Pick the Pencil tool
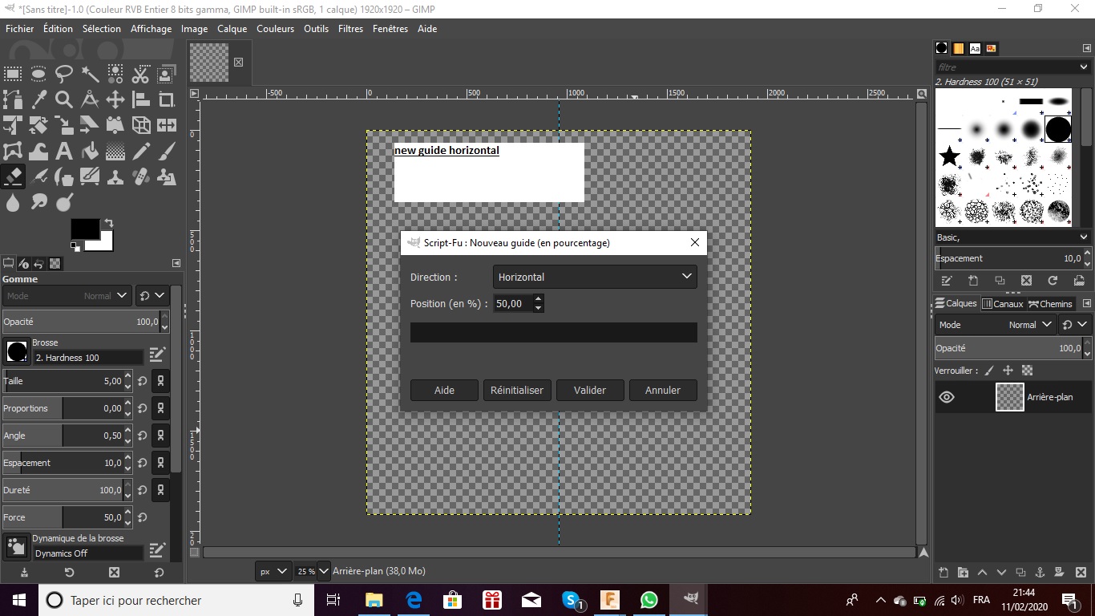1095x616 pixels. (141, 152)
